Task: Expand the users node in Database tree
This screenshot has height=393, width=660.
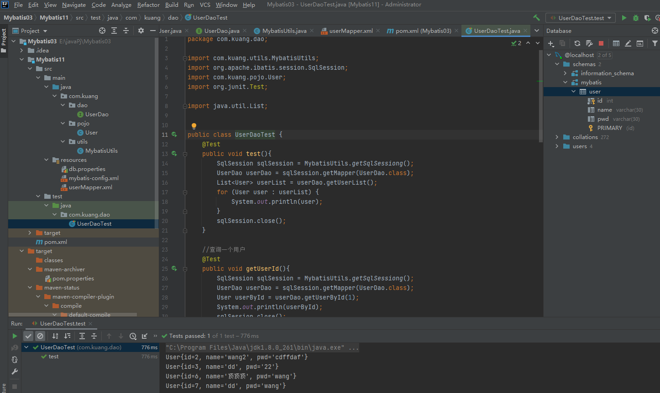Action: pos(557,146)
